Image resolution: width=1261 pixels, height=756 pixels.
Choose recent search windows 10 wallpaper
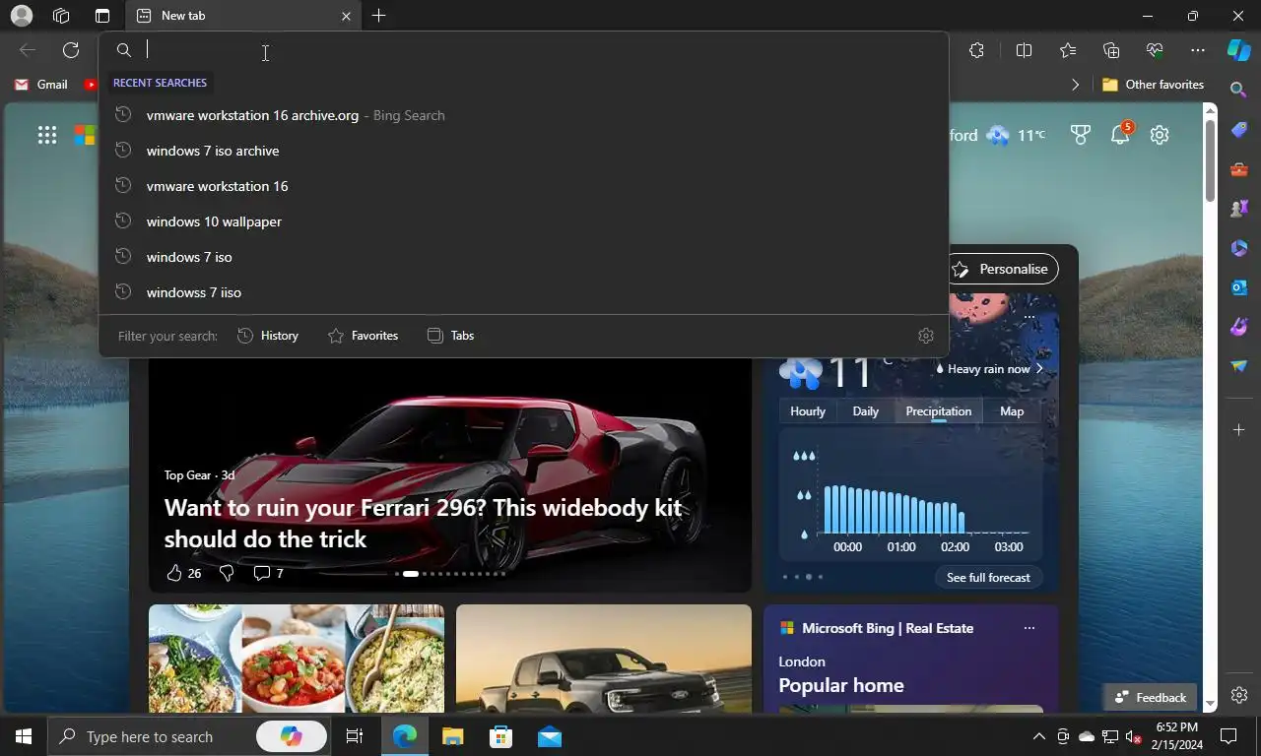click(523, 221)
